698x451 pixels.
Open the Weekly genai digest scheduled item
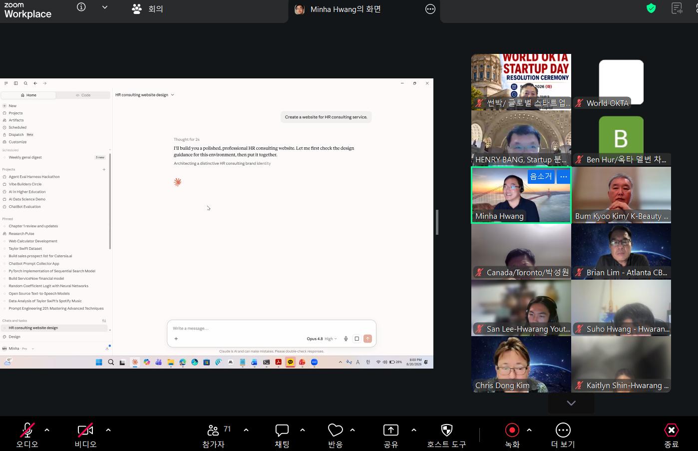[54, 157]
